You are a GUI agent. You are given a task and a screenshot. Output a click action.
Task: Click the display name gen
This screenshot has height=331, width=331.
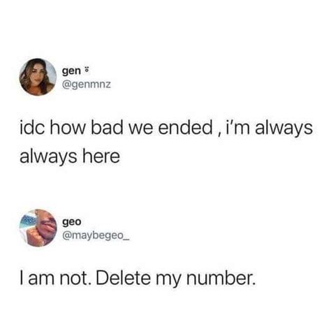(71, 71)
